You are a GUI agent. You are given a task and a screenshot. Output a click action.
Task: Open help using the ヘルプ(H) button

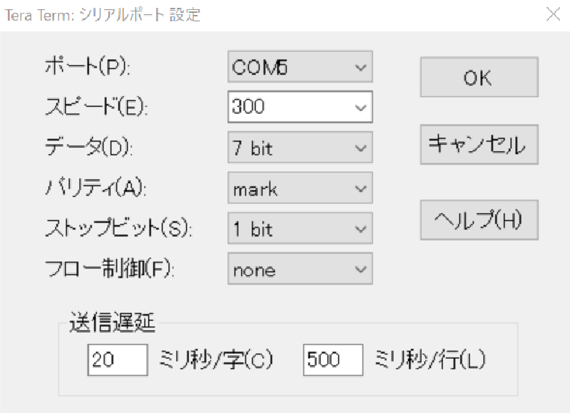coord(478,219)
